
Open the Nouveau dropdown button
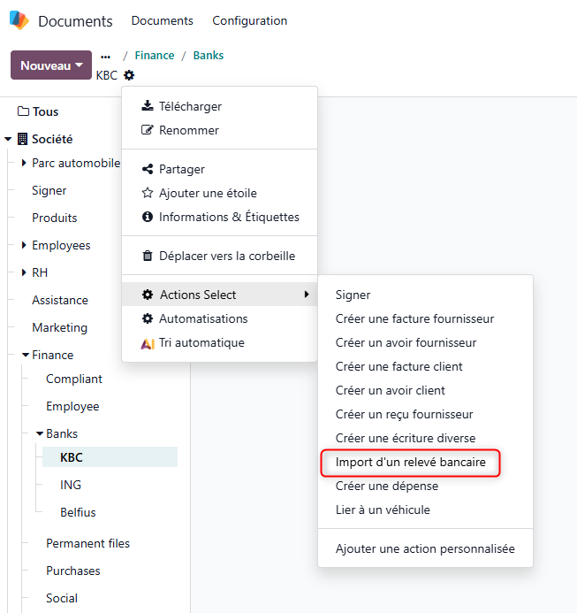[x=51, y=65]
